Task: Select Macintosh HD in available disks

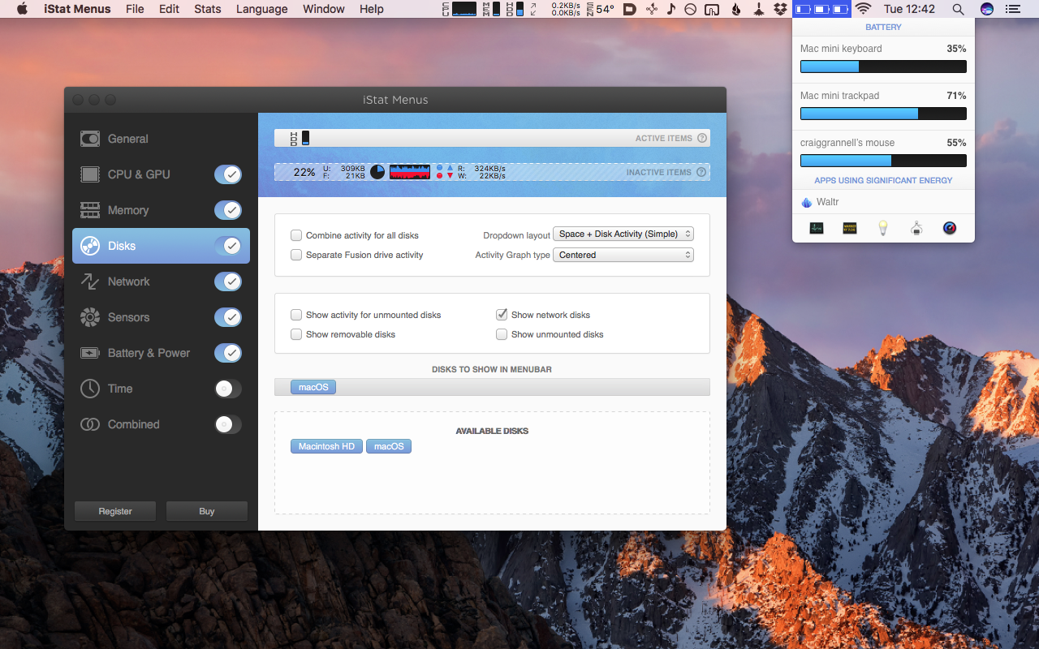Action: tap(326, 446)
